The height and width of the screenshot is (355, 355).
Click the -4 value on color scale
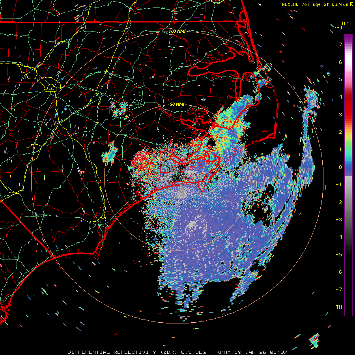tap(339, 237)
